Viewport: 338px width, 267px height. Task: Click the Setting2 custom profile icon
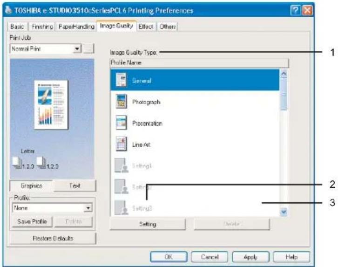point(122,186)
